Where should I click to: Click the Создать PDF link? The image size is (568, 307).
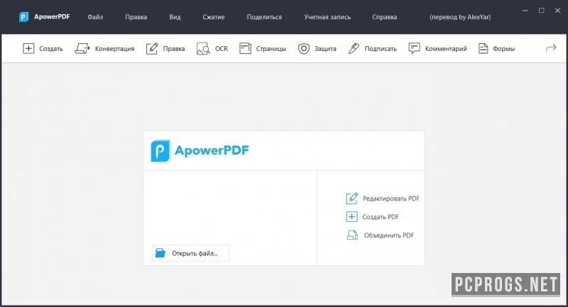click(381, 217)
